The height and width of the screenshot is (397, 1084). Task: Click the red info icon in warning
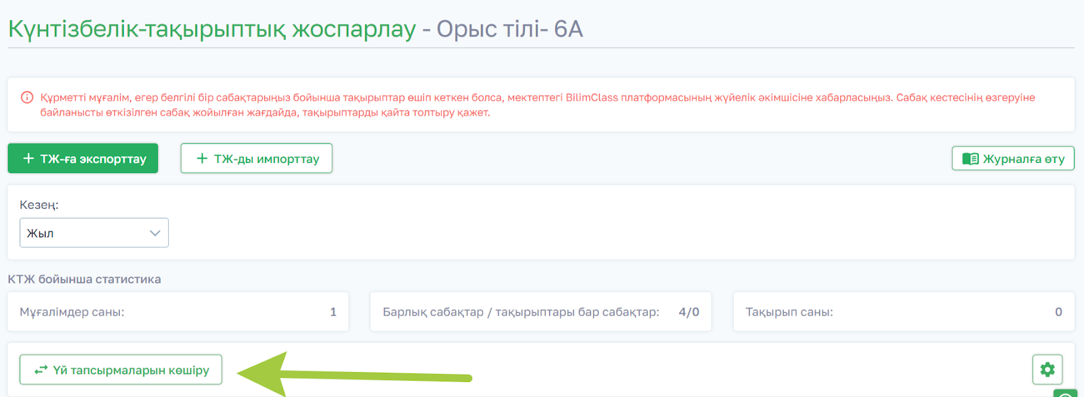[27, 97]
